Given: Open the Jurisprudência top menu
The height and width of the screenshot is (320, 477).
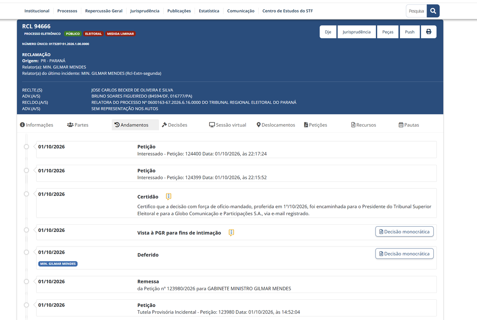Looking at the screenshot, I should (x=145, y=11).
